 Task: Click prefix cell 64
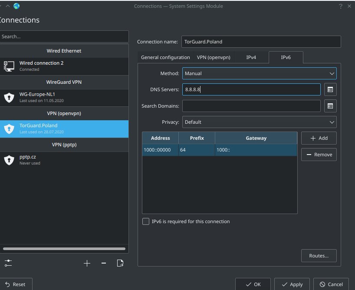(x=197, y=150)
